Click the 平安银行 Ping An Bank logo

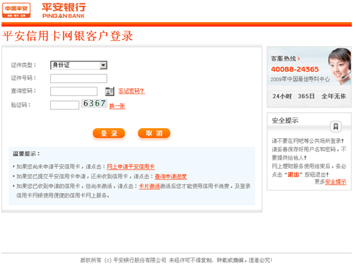[64, 11]
